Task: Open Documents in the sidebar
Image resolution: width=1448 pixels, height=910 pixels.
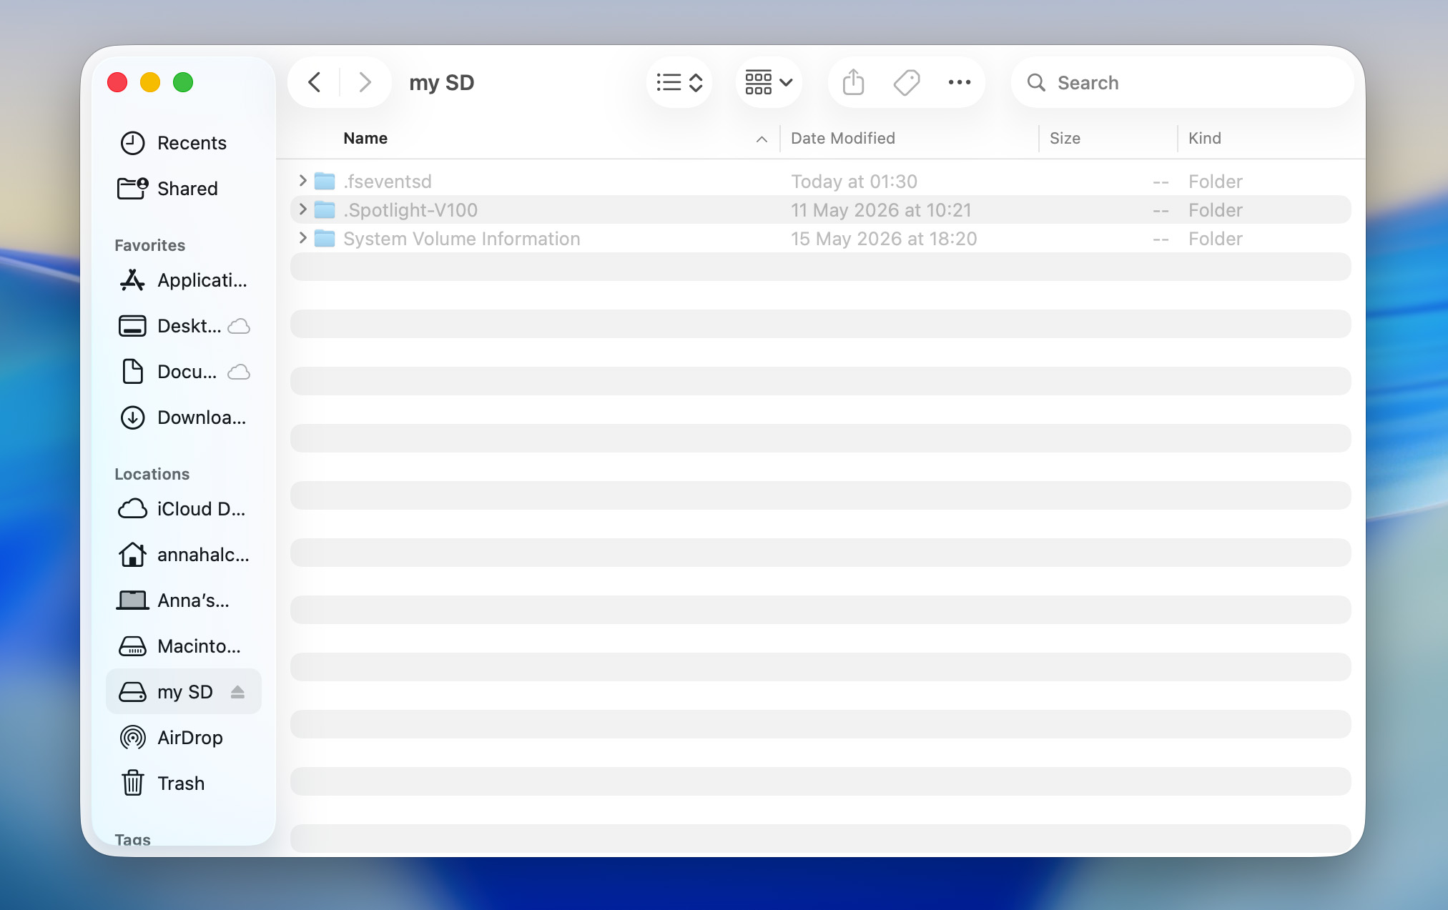Action: click(x=184, y=372)
